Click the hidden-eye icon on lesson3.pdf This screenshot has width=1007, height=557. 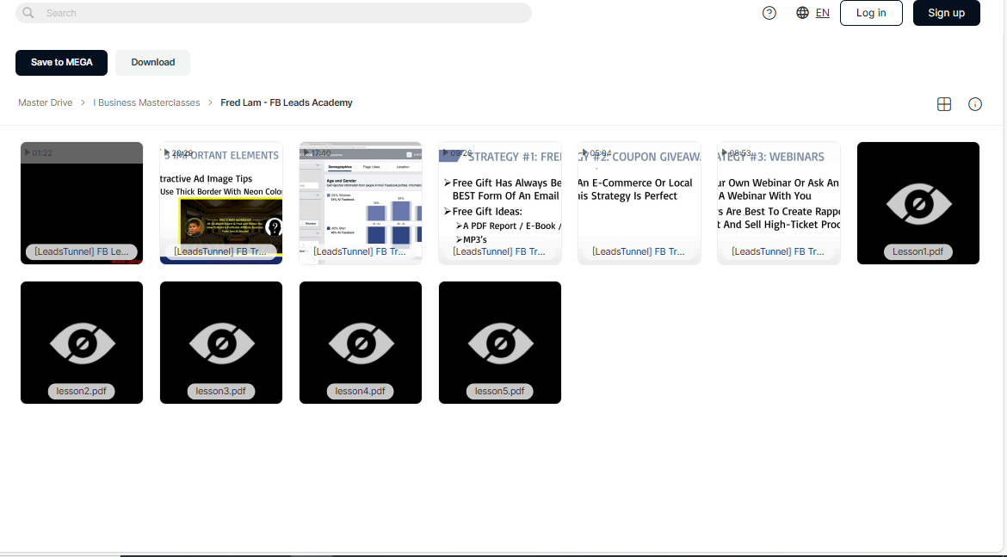pos(221,343)
